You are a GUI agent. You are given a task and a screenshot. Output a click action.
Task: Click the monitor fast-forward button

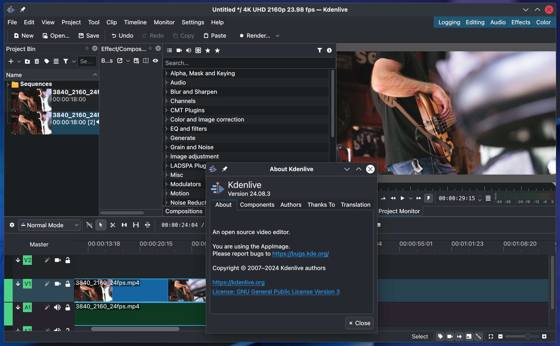tap(419, 198)
